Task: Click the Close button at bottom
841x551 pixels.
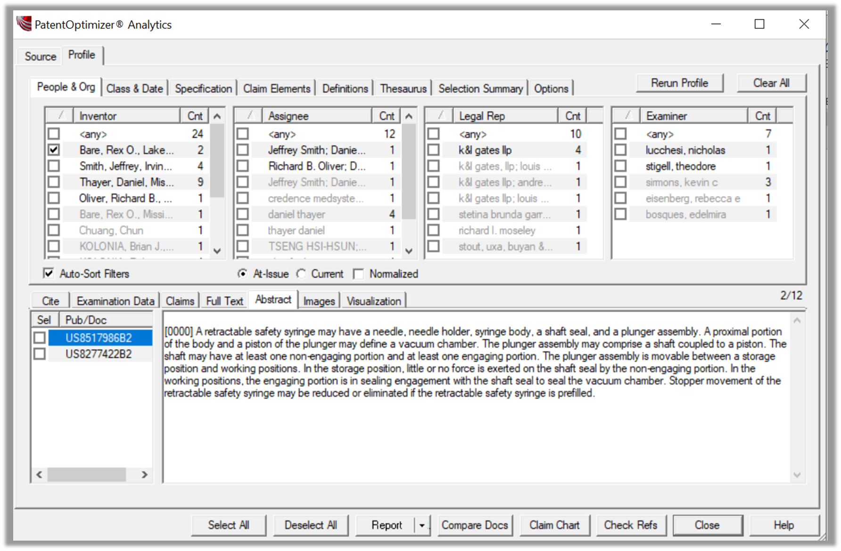Action: point(707,525)
